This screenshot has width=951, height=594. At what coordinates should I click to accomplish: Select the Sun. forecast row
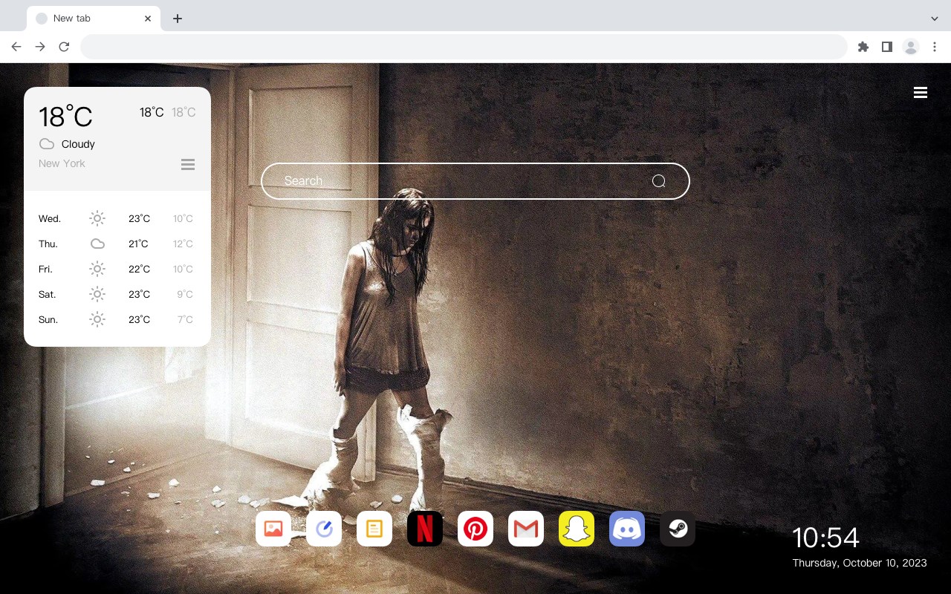[x=117, y=319]
